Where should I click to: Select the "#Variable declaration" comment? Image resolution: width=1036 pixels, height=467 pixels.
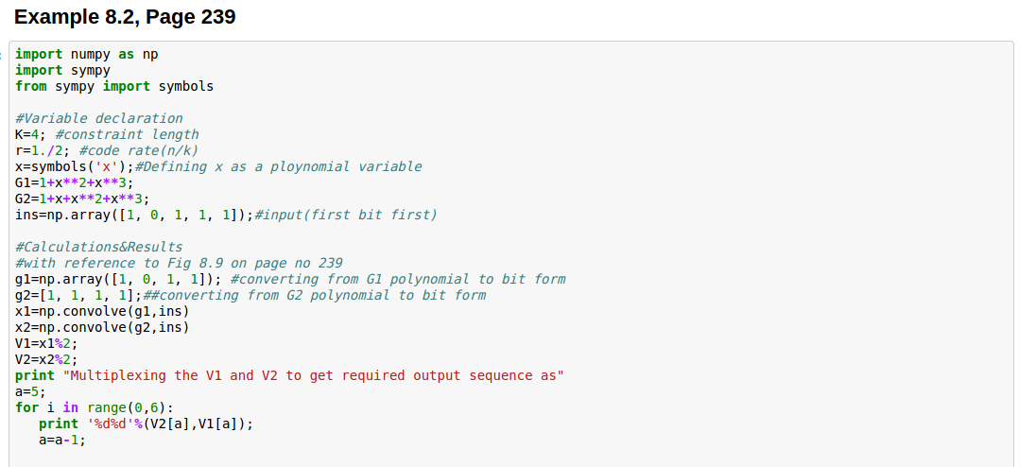pos(99,119)
